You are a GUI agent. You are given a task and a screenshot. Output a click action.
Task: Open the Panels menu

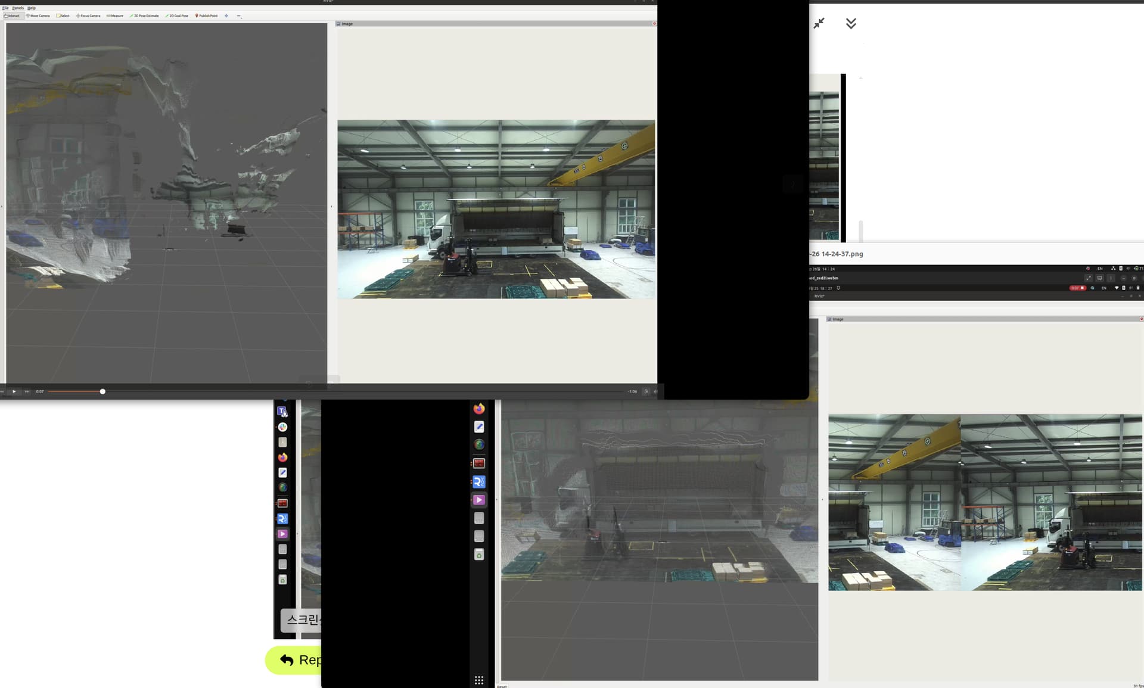click(18, 8)
